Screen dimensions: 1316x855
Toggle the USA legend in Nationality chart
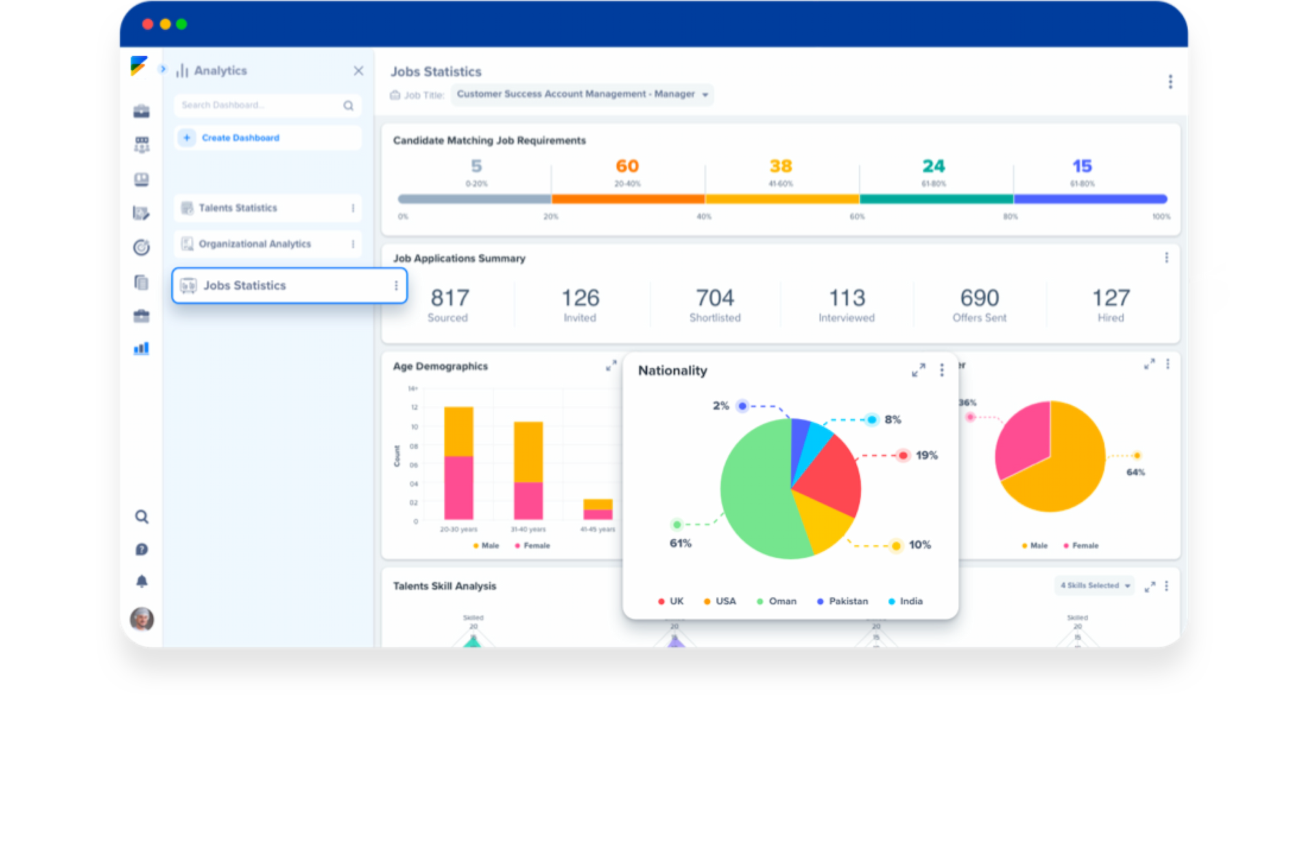[x=720, y=602]
